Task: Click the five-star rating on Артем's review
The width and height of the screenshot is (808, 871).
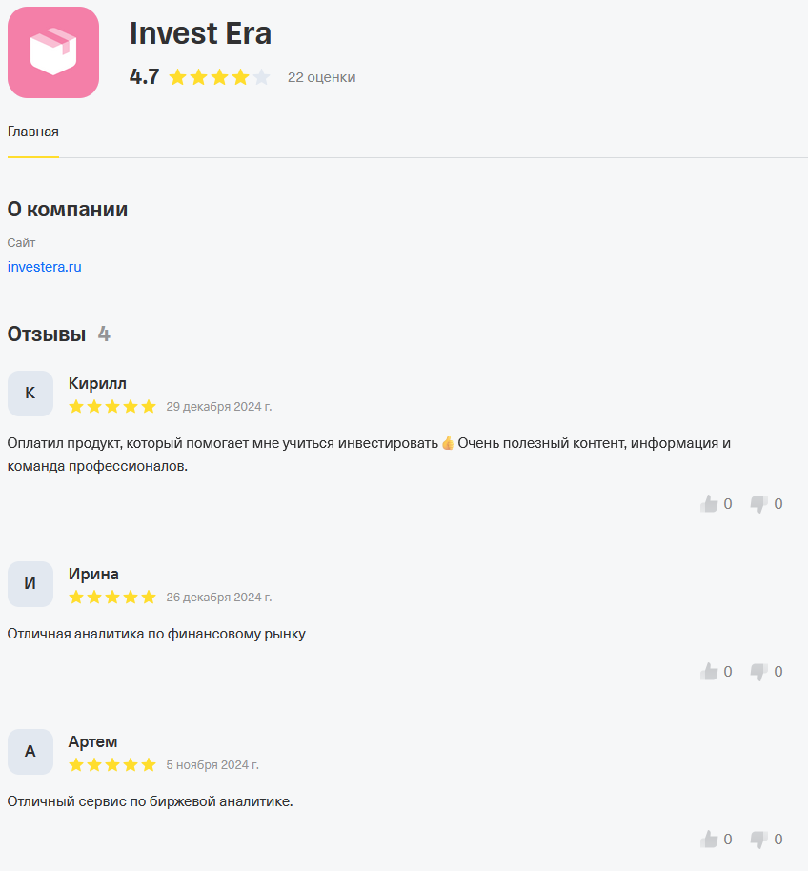Action: click(x=112, y=764)
